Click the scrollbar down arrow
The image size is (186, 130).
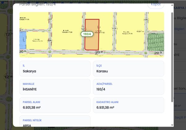(x=172, y=125)
